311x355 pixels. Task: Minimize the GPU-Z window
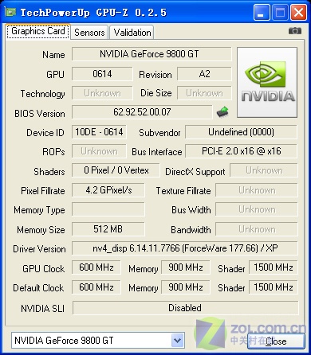[262, 12]
